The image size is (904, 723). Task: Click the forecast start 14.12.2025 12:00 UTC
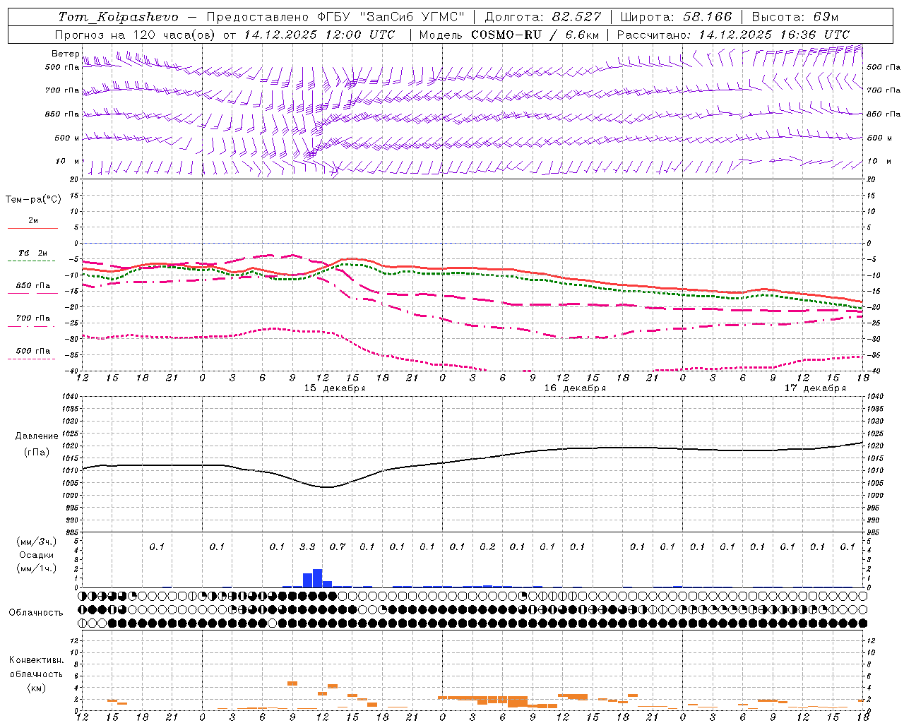pos(319,35)
